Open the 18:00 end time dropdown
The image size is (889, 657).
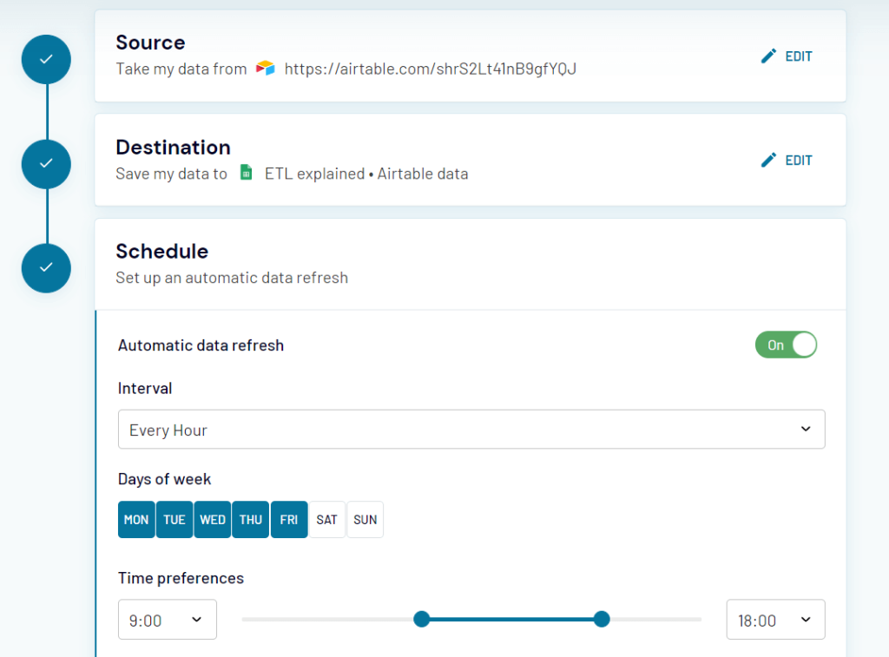(x=775, y=619)
